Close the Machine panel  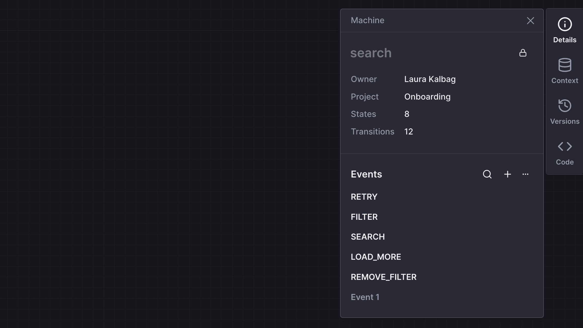530,20
